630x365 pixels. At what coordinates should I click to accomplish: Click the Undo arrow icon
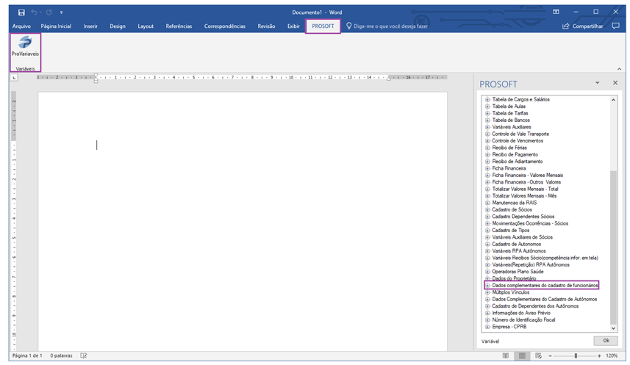pyautogui.click(x=35, y=12)
